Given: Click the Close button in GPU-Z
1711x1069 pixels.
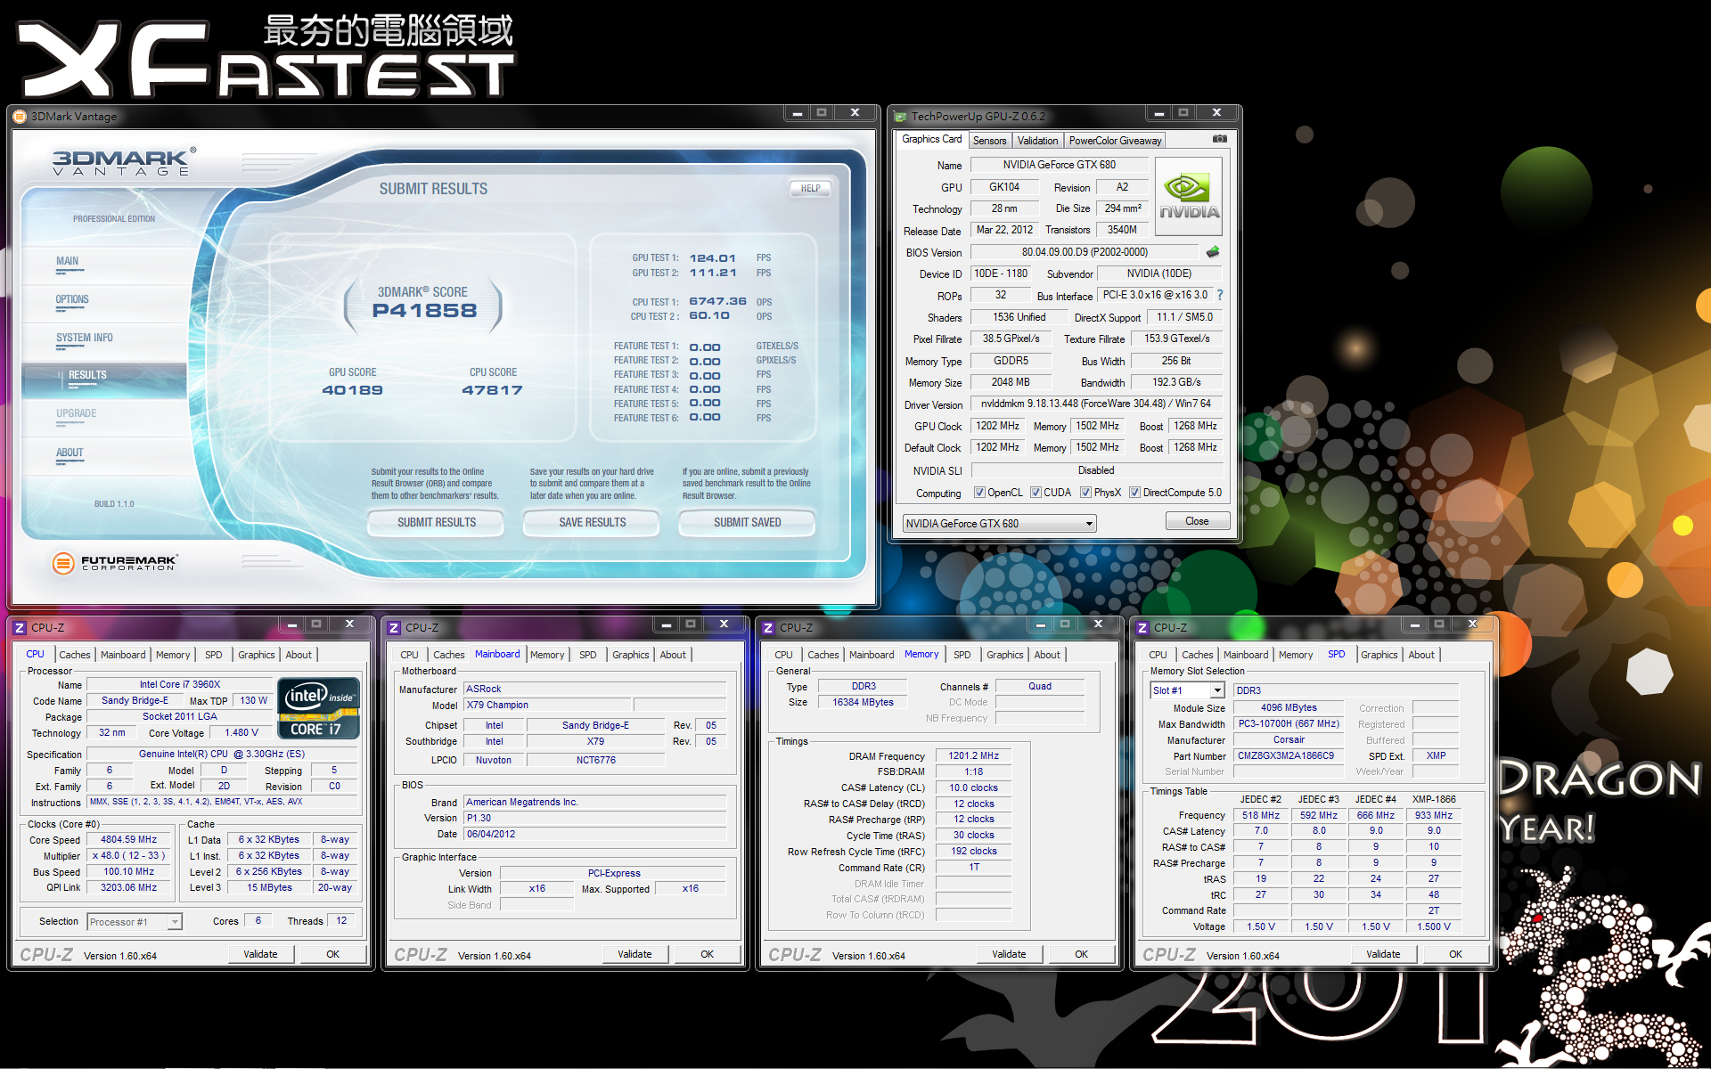Looking at the screenshot, I should pyautogui.click(x=1197, y=522).
